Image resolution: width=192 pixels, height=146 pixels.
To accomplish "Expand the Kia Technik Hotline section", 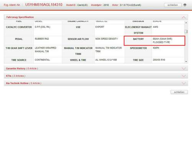I will point(184,83).
